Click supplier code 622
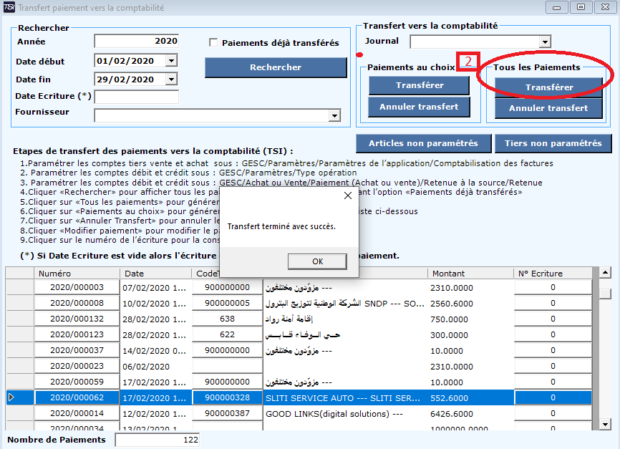This screenshot has height=449, width=620. coord(228,334)
